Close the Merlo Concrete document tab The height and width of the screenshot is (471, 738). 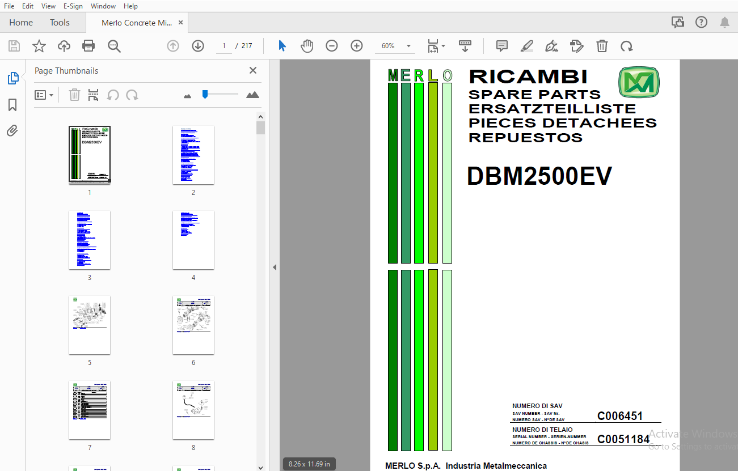(180, 23)
